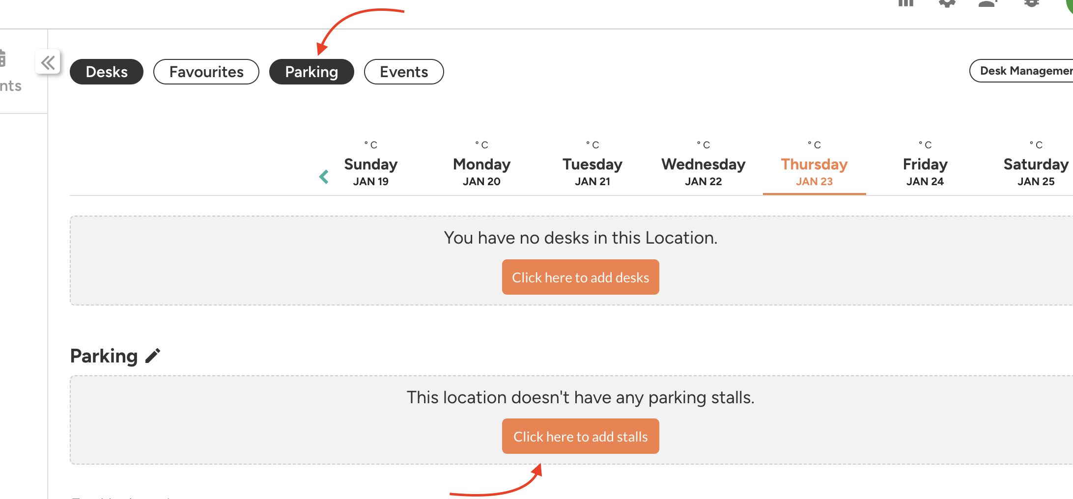Click the green avatar circle

1069,4
